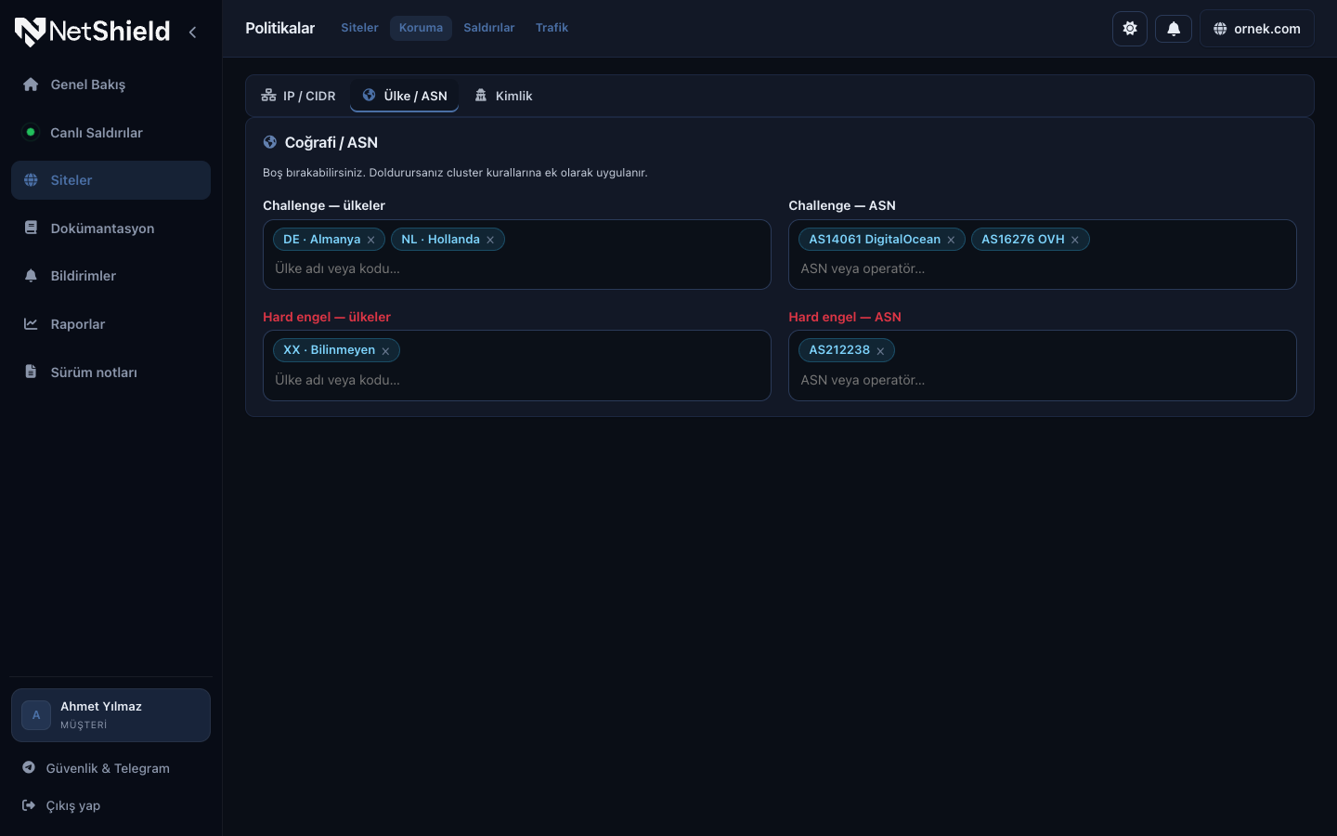Collapse the sidebar with the chevron arrow

(192, 32)
